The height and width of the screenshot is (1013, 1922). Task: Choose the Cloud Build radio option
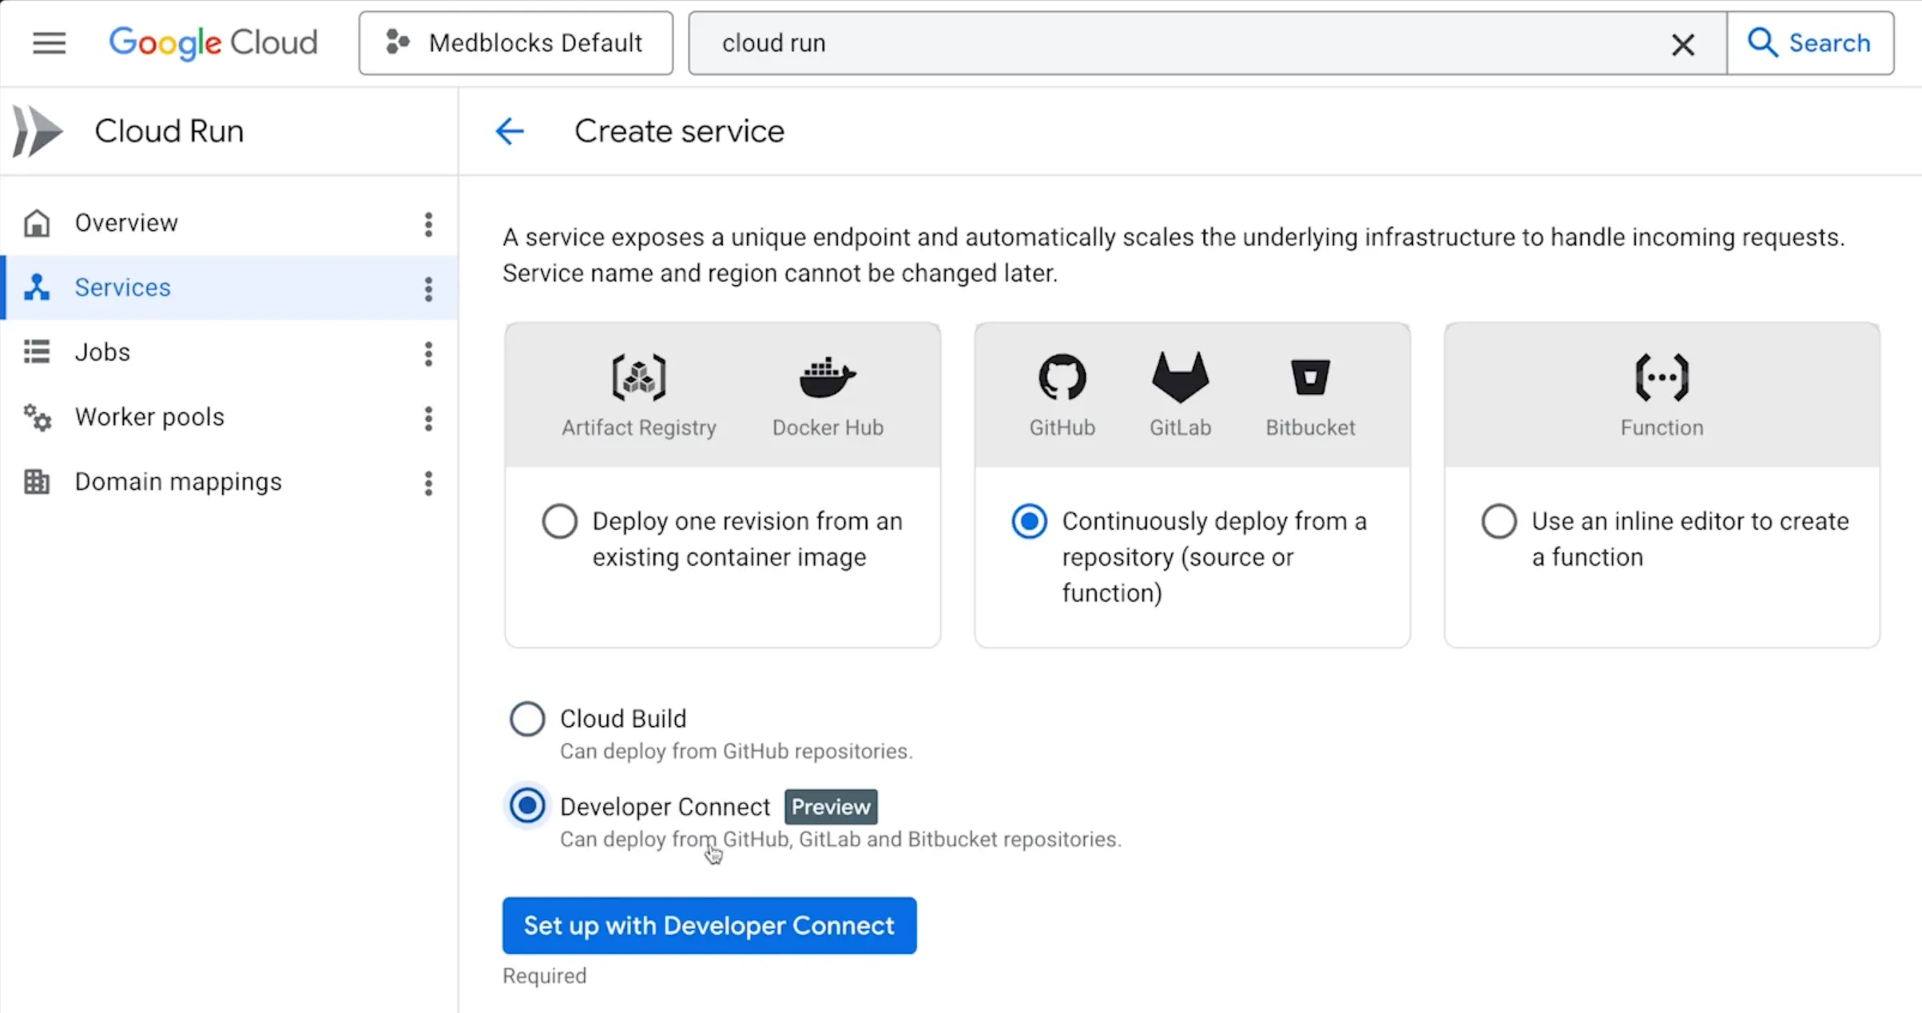(527, 719)
